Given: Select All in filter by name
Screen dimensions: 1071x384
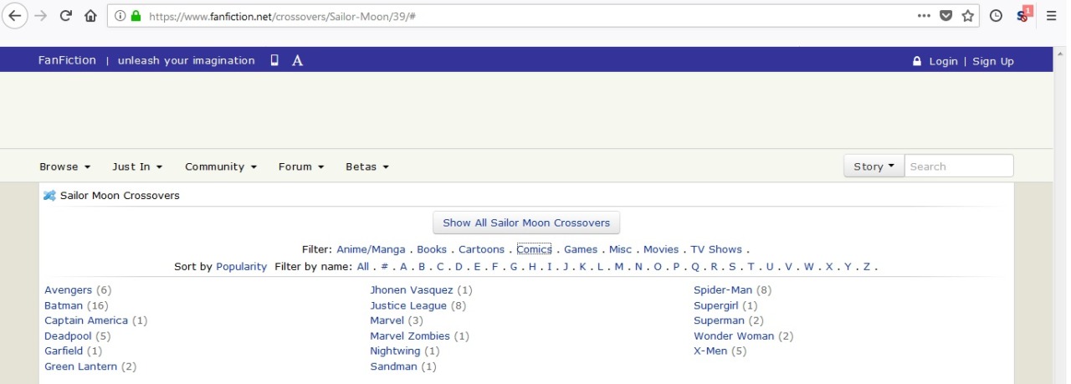Looking at the screenshot, I should tap(362, 267).
